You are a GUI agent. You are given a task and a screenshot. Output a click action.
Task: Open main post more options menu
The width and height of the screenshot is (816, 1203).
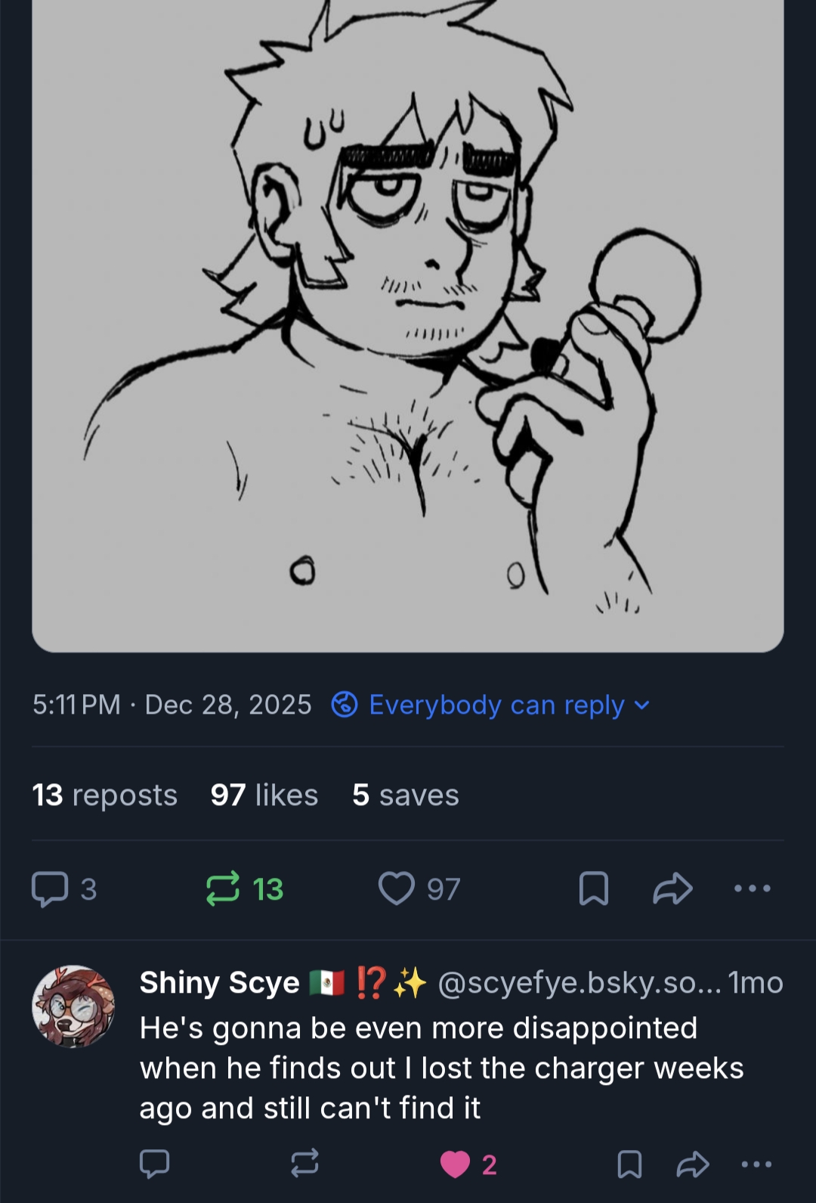(x=753, y=888)
